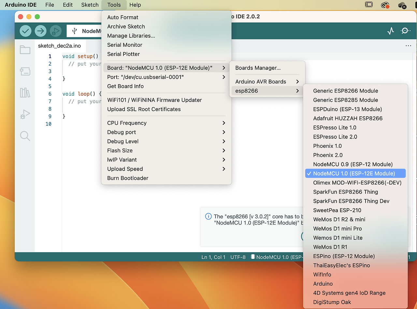
Task: Select NodeMCU 0.9 (ESP-12 Module) board
Action: pos(355,164)
